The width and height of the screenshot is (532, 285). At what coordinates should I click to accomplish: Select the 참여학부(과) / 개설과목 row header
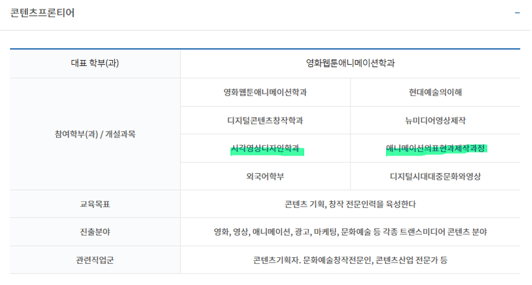point(95,134)
